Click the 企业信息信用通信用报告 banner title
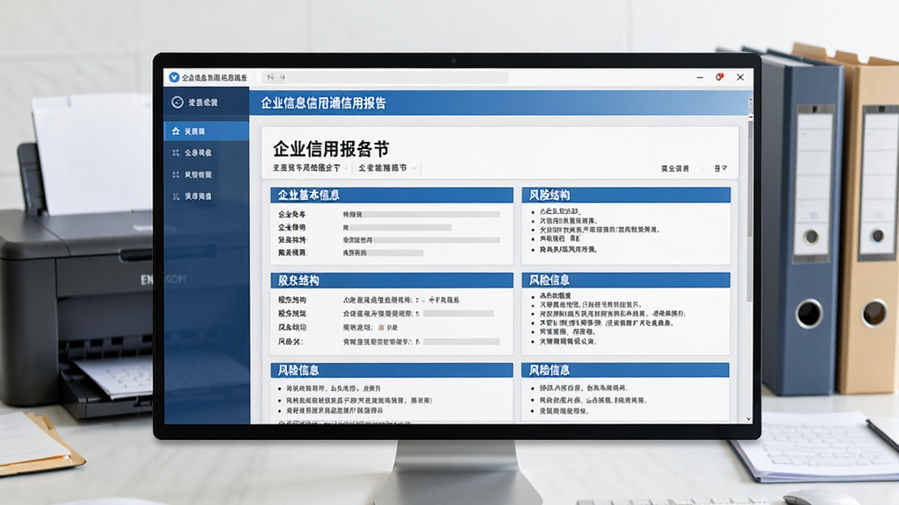The image size is (899, 505). (323, 103)
